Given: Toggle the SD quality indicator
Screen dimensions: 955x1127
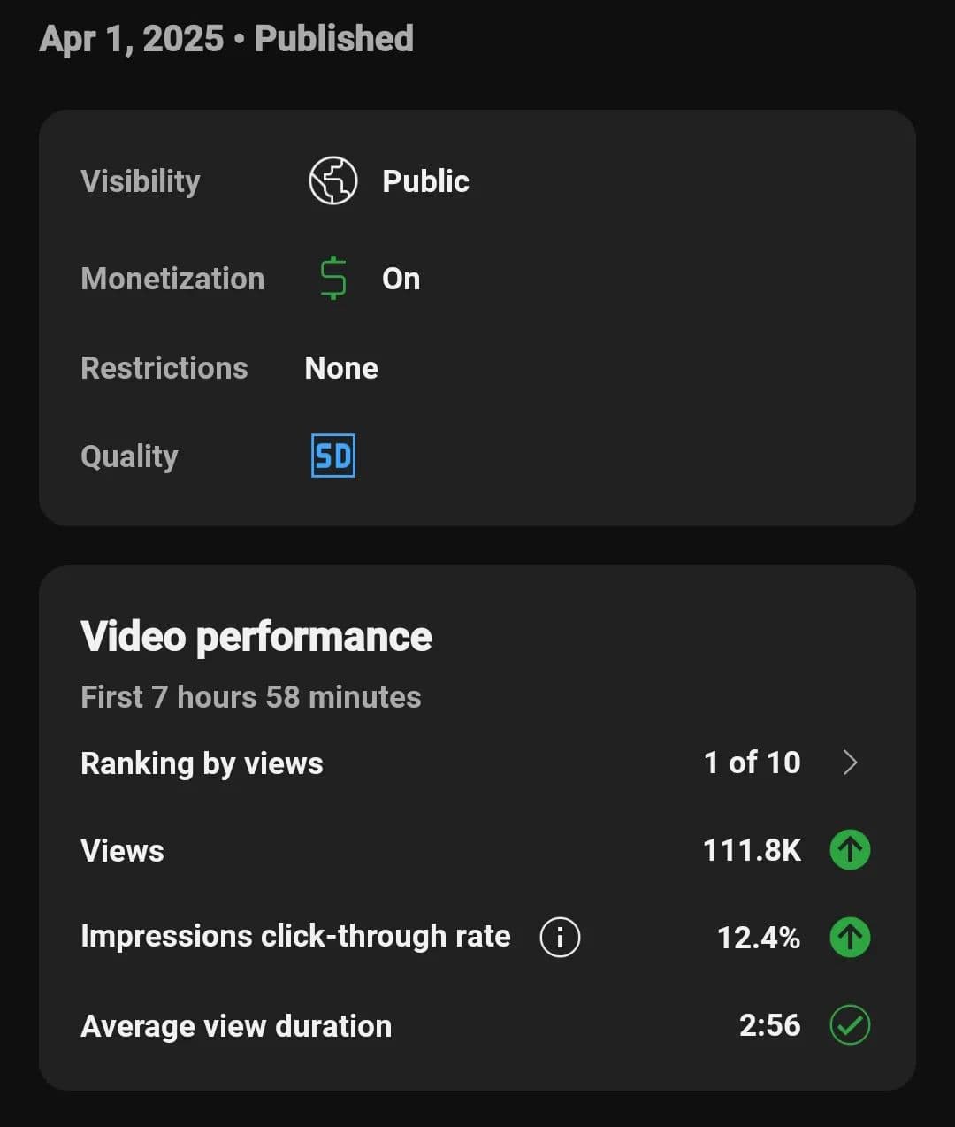Looking at the screenshot, I should click(x=332, y=456).
